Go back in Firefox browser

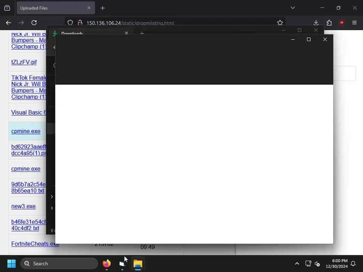click(x=9, y=23)
